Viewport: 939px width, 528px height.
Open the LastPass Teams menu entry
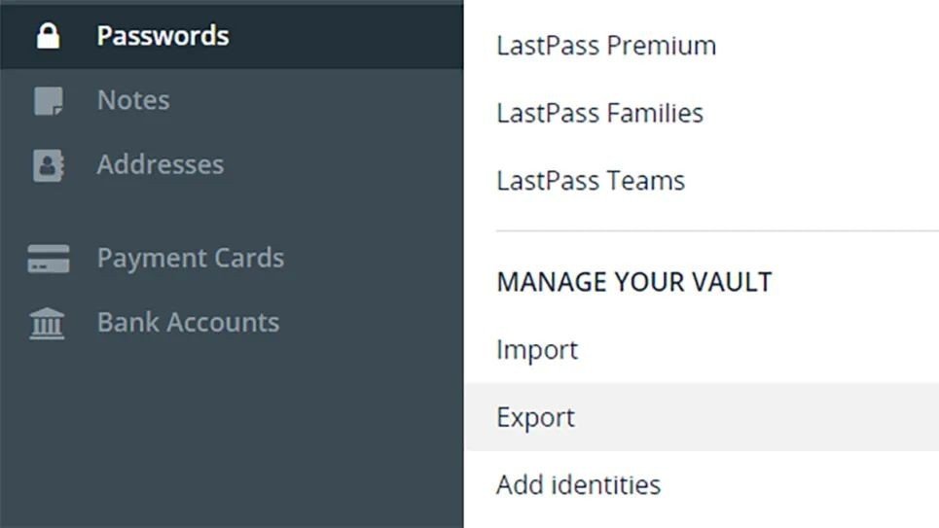(x=591, y=181)
